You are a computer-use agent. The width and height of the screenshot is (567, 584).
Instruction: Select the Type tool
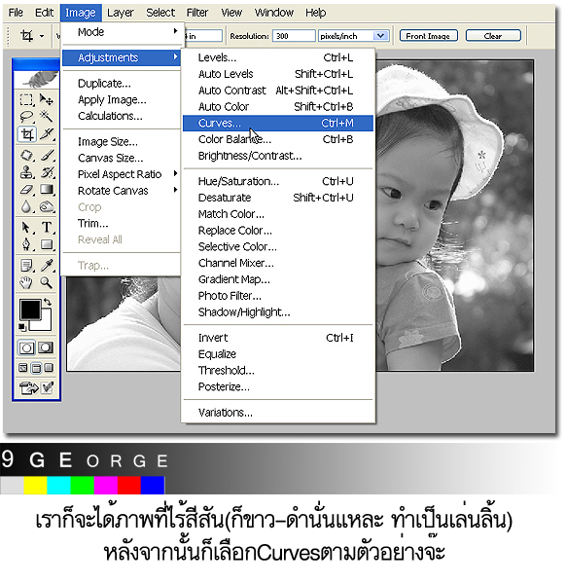[x=47, y=227]
